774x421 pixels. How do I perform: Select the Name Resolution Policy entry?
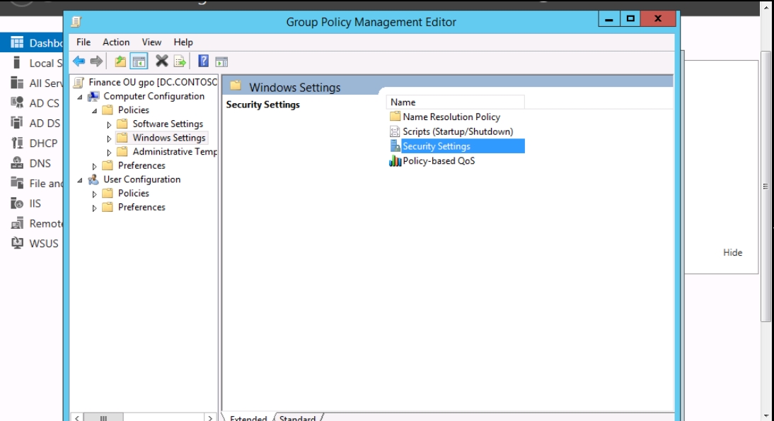click(x=451, y=117)
